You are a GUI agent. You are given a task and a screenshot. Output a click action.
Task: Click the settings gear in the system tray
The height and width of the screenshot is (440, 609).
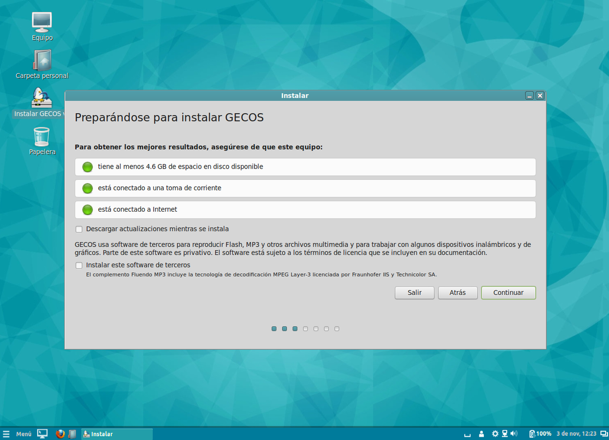[496, 433]
